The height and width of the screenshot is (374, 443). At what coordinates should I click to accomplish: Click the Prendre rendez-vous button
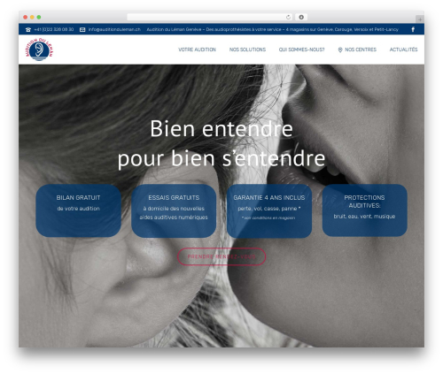pos(221,256)
